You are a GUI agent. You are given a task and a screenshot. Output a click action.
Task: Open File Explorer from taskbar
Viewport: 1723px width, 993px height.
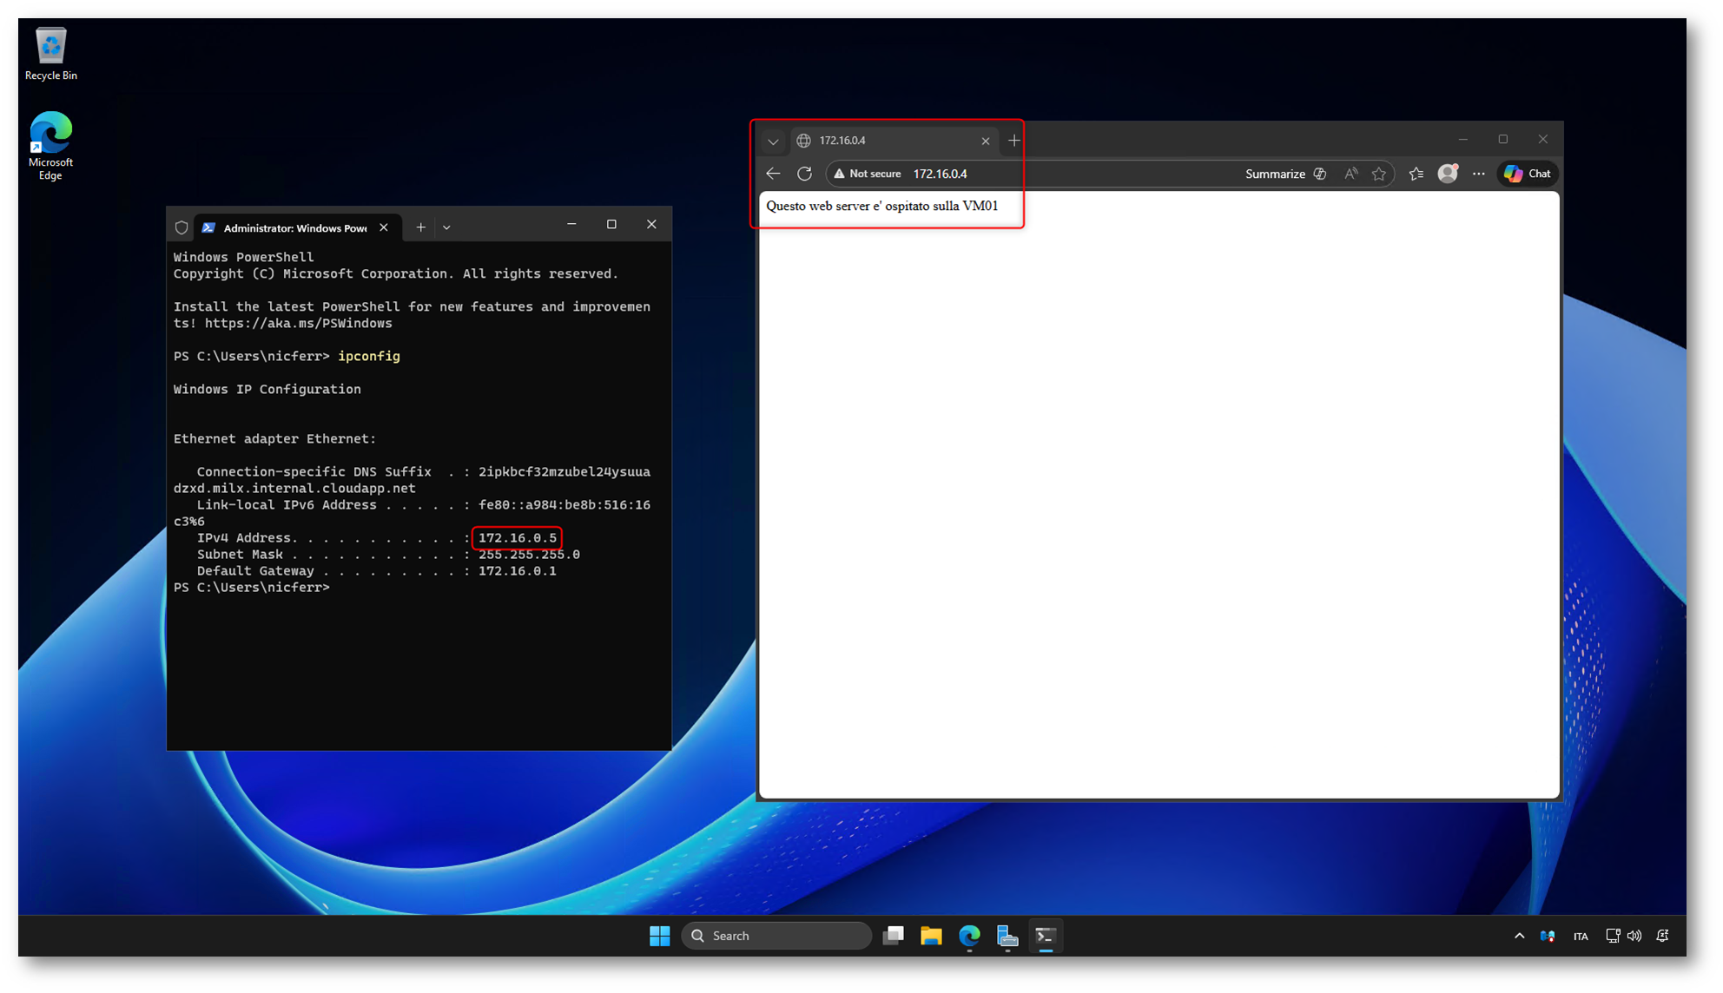click(931, 936)
